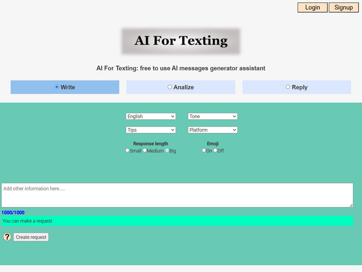
Task: Click the '1000/1000' character counter
Action: tap(13, 213)
